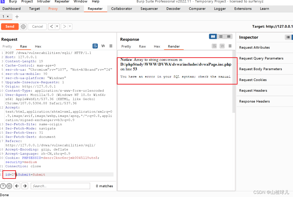Open the Window menu
The width and height of the screenshot is (293, 197).
click(x=80, y=2)
